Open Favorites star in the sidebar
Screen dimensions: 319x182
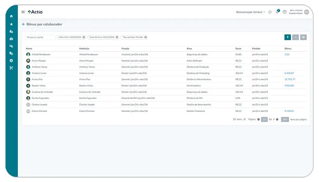tap(11, 24)
